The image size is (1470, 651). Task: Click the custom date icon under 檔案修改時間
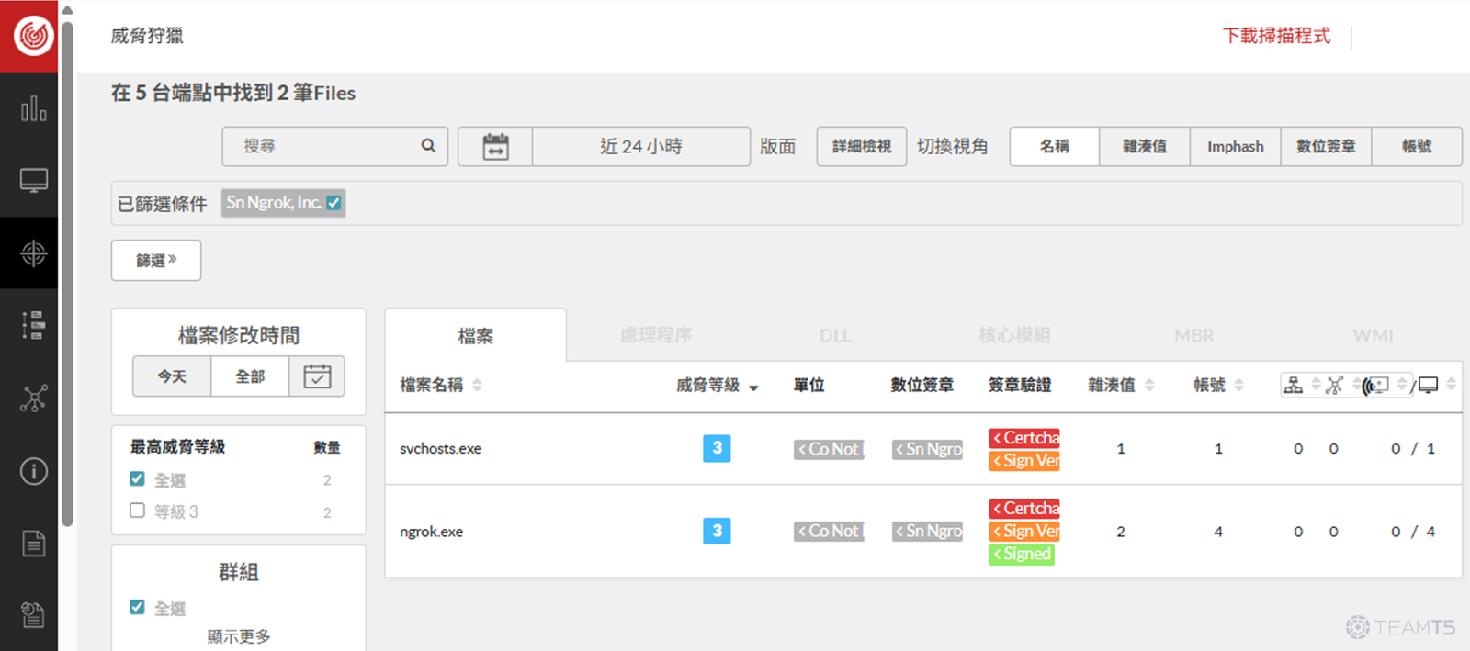(317, 376)
